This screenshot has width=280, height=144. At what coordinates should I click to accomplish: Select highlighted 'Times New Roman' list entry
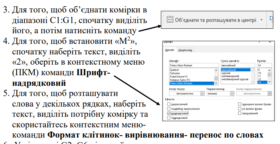coord(192,83)
